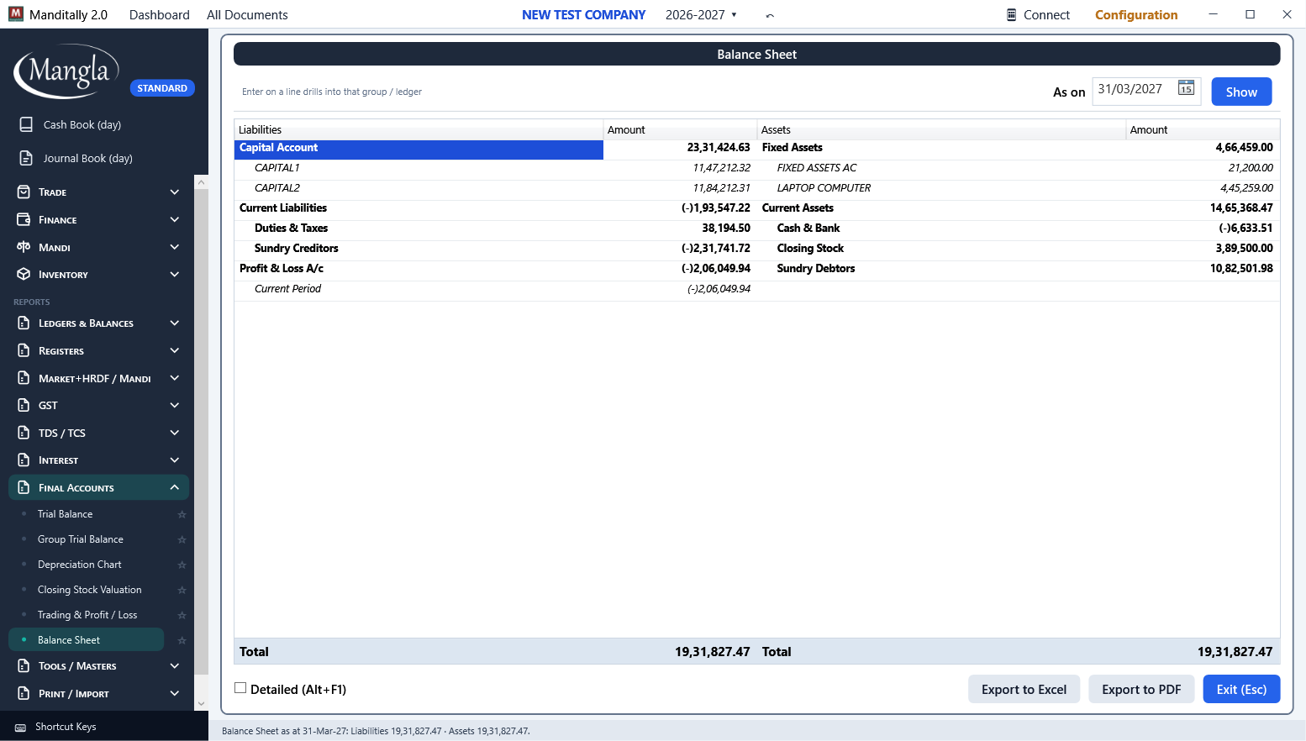Enable the Detailed (Alt+F1) checkbox
Screen dimensions: 1306x741
(240, 688)
